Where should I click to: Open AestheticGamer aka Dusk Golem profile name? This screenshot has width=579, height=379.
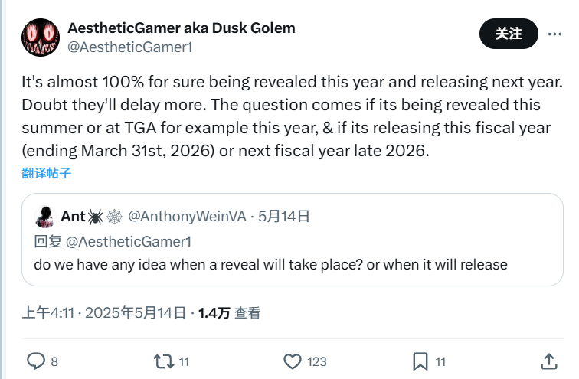[x=182, y=28]
